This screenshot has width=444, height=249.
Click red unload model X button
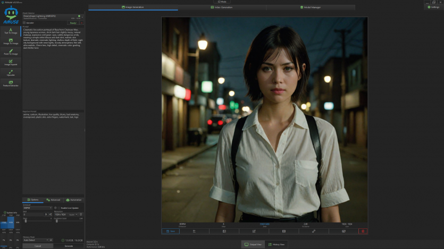[x=81, y=23]
